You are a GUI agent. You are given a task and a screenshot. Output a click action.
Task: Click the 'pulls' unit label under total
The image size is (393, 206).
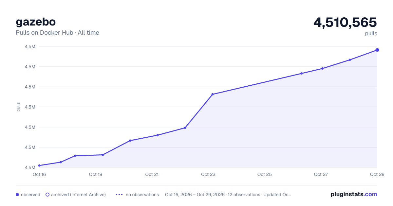pyautogui.click(x=371, y=33)
